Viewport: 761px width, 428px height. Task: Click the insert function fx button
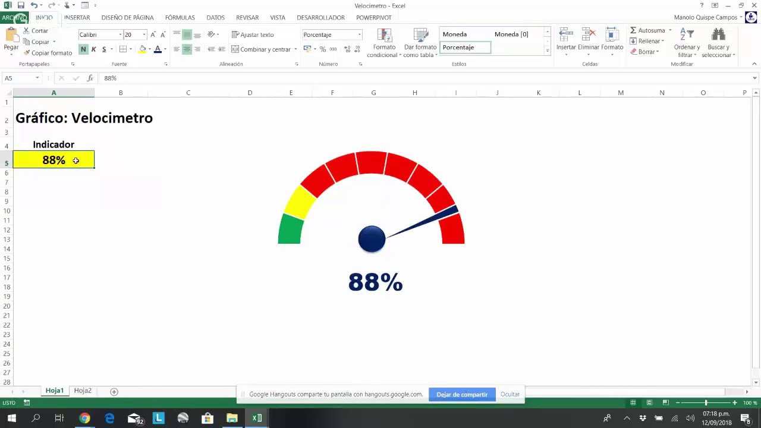point(90,78)
